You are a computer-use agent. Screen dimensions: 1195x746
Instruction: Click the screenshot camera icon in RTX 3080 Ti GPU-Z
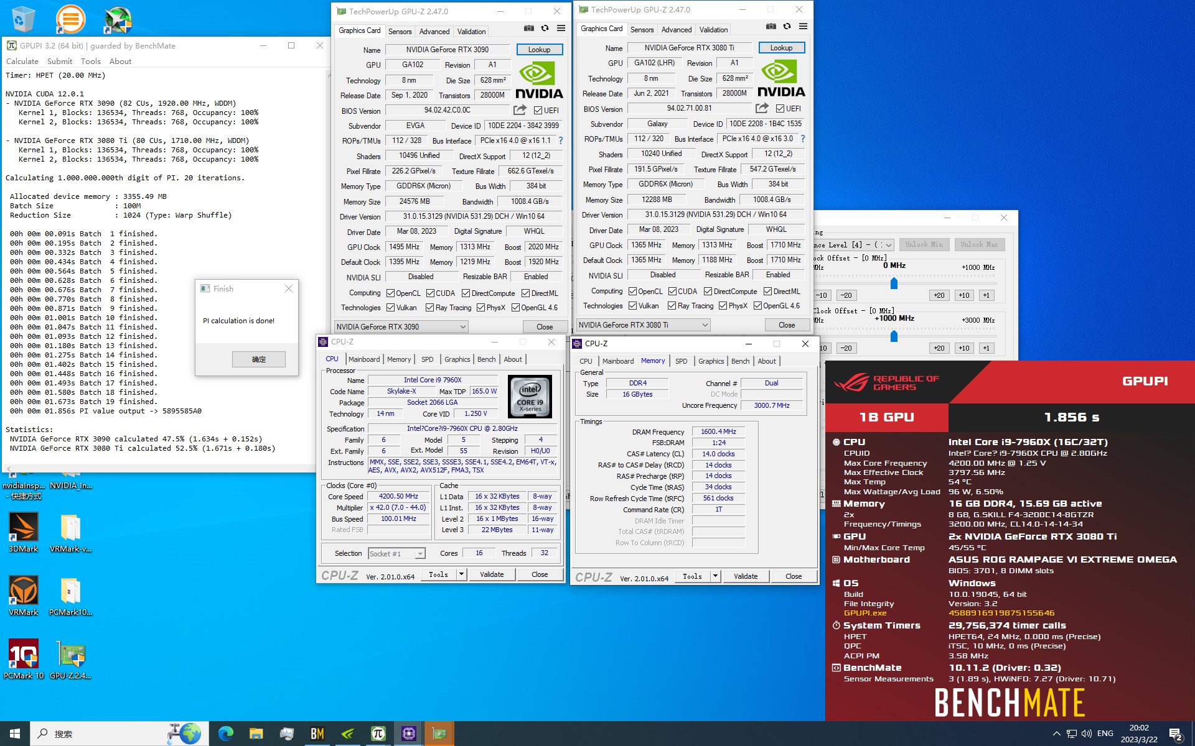coord(771,27)
